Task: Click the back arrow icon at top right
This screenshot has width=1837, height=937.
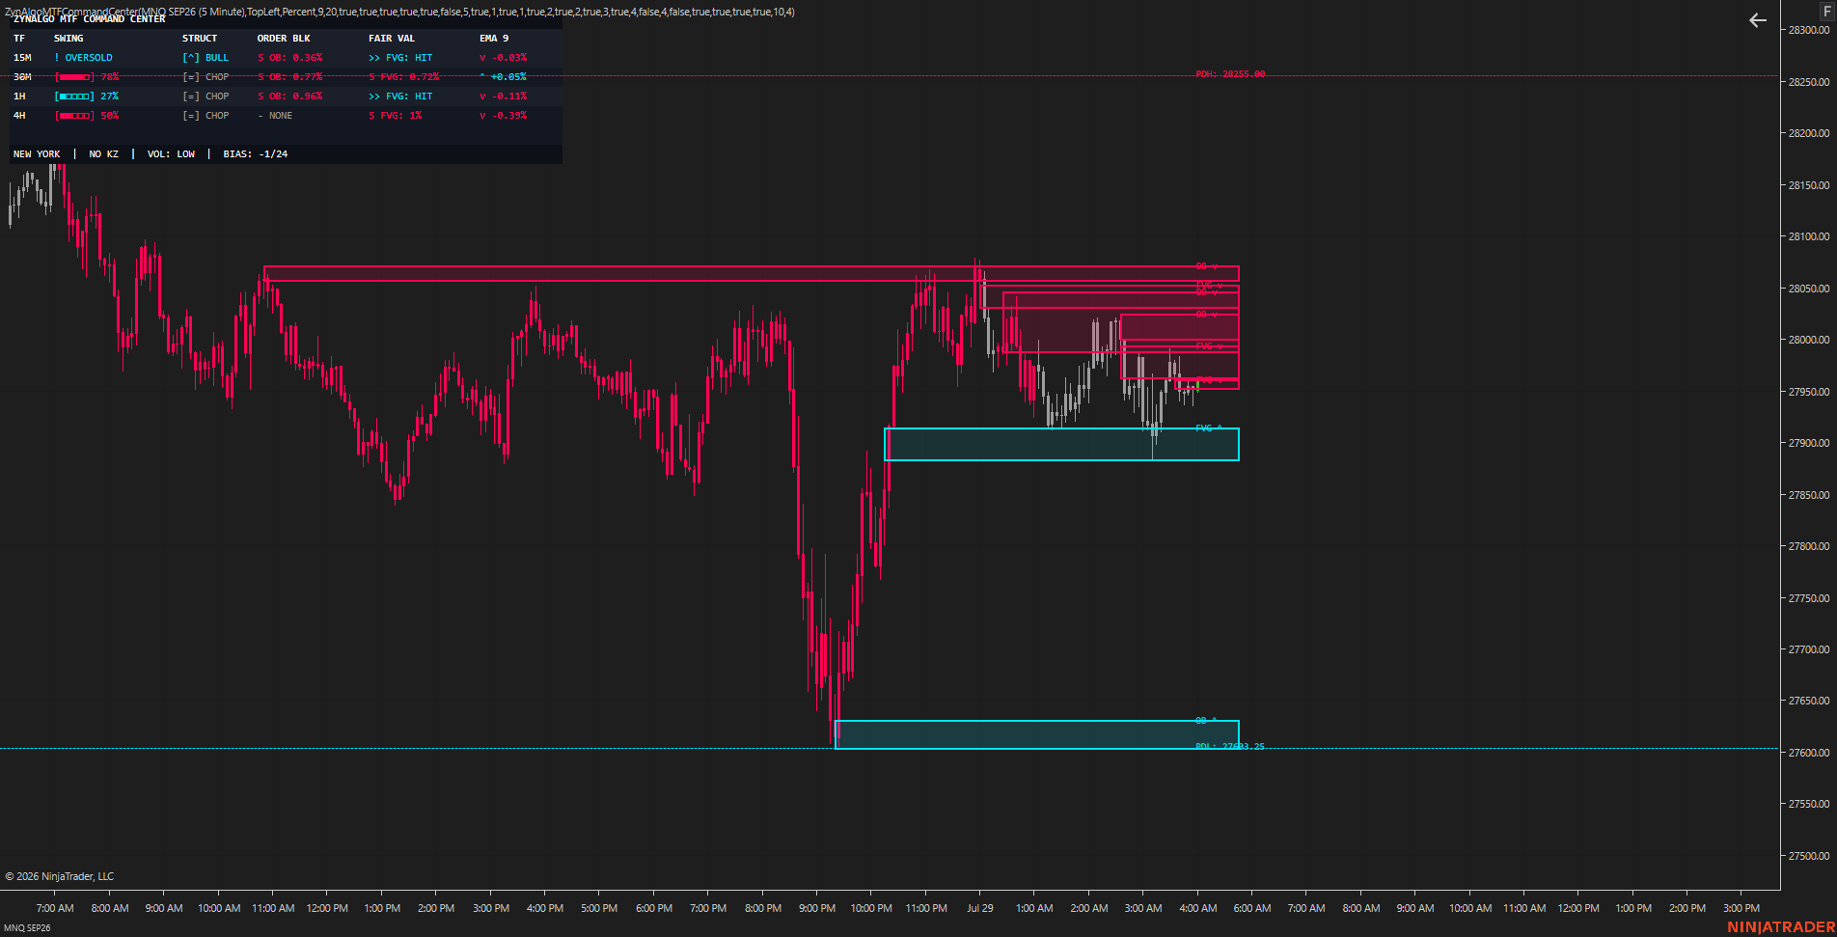Action: pyautogui.click(x=1757, y=20)
